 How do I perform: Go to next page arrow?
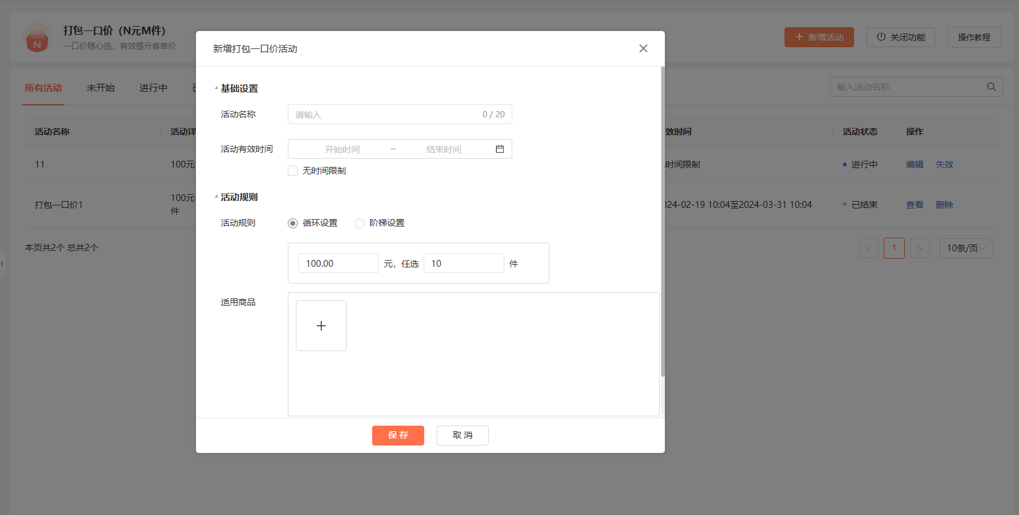[x=919, y=248]
